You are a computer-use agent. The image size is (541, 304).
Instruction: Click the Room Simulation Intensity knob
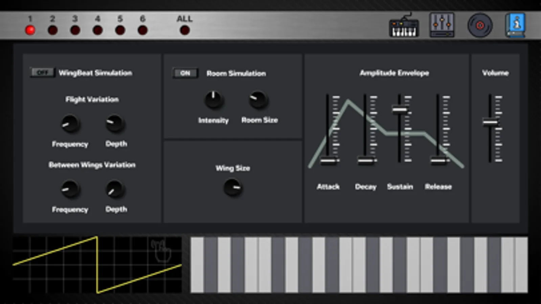click(213, 100)
